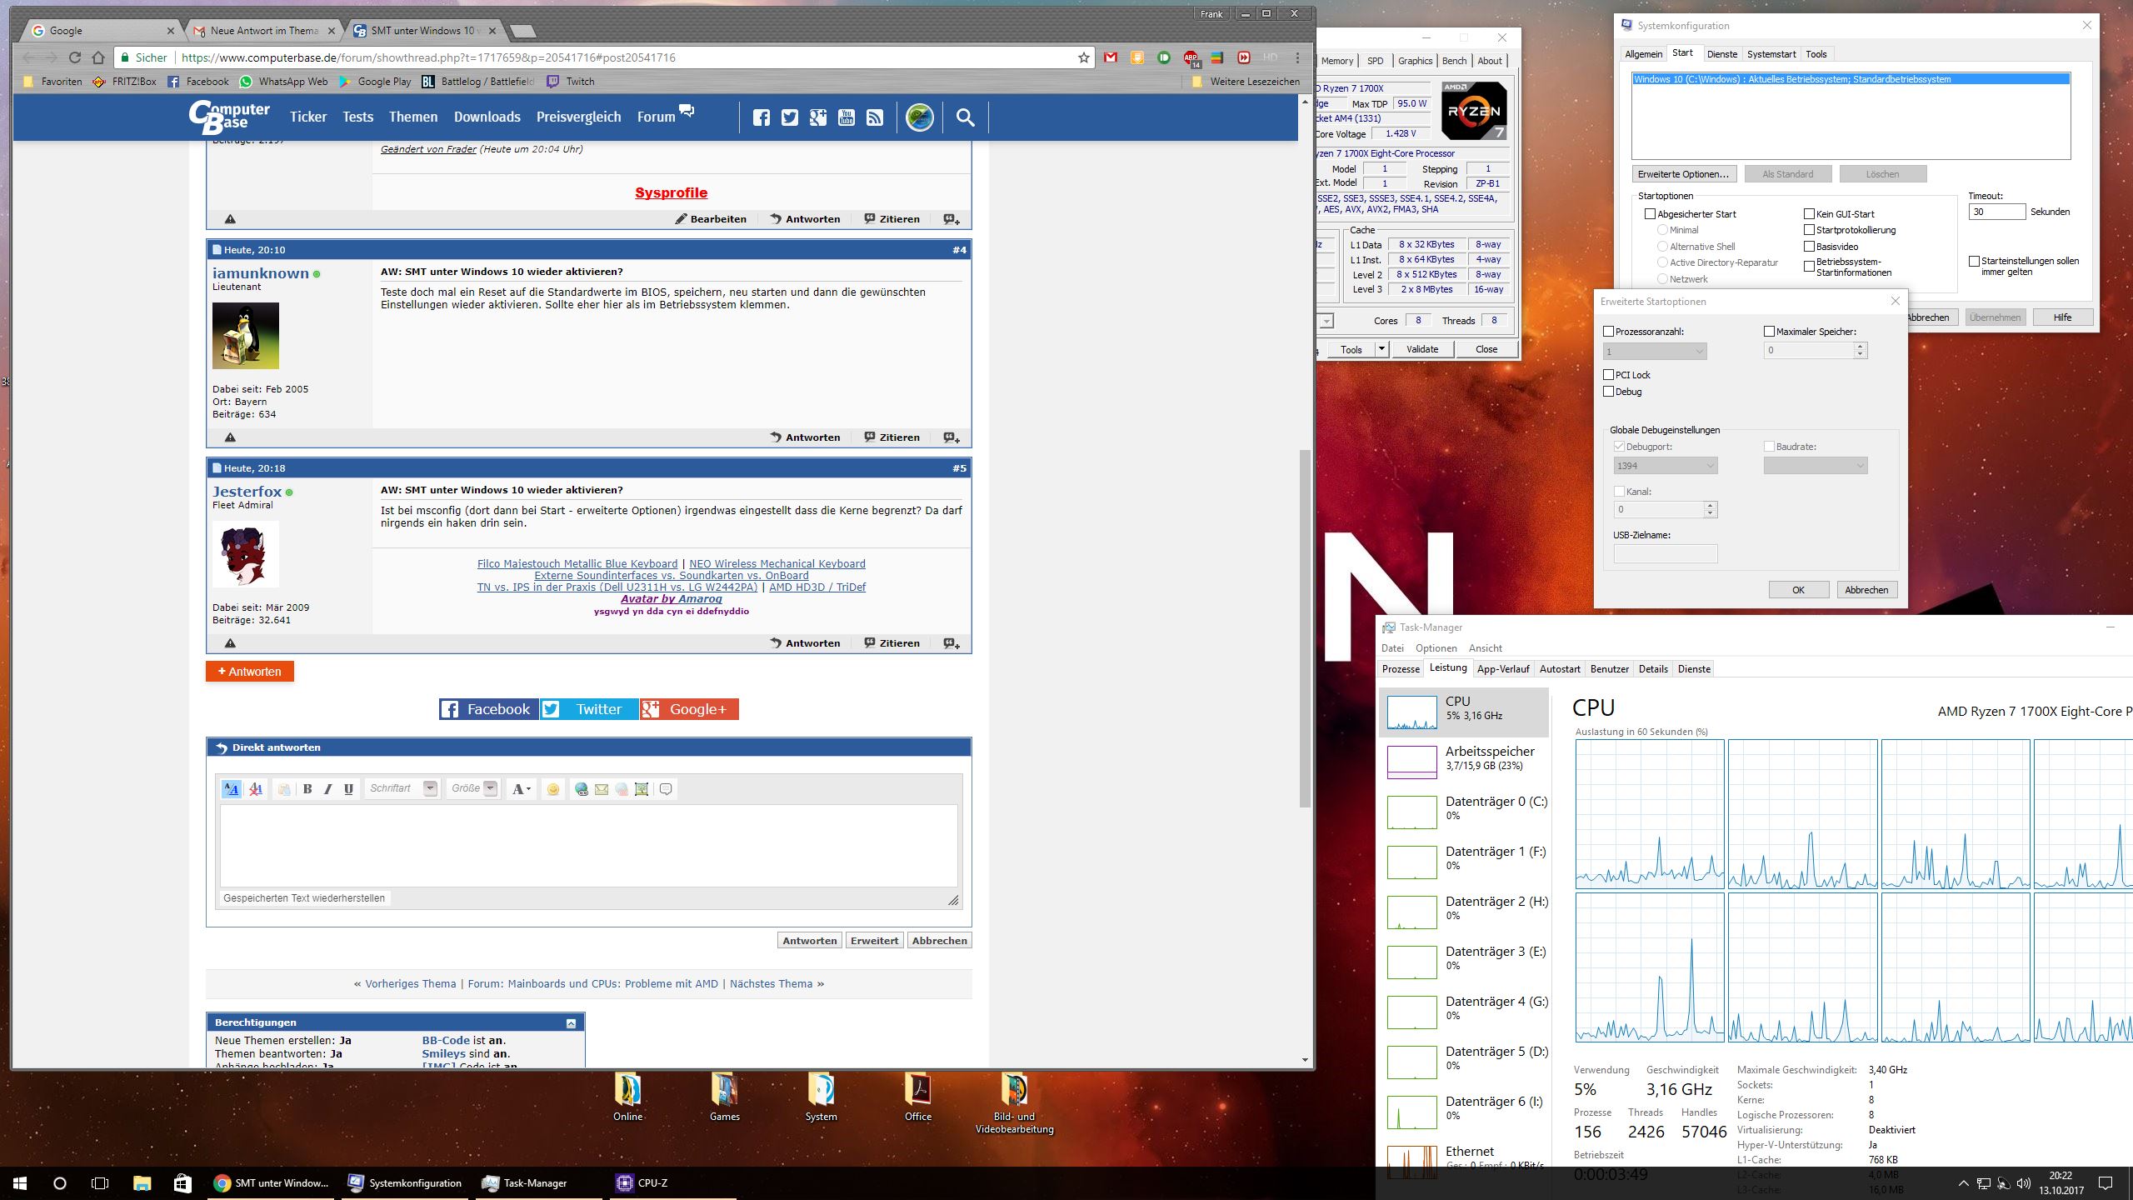This screenshot has width=2133, height=1200.
Task: Click the ComputerBase search magnifier icon
Action: tap(965, 117)
